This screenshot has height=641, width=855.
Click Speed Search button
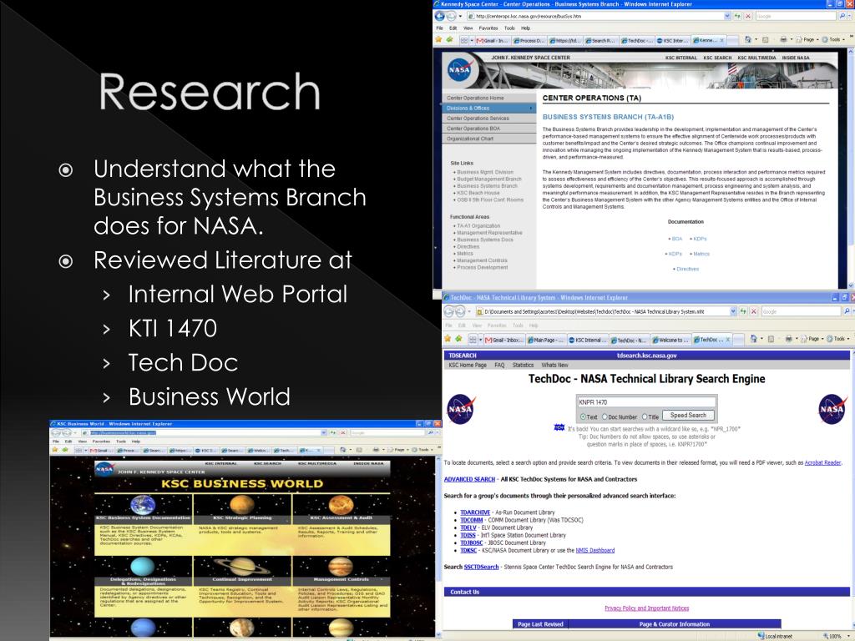tap(688, 416)
